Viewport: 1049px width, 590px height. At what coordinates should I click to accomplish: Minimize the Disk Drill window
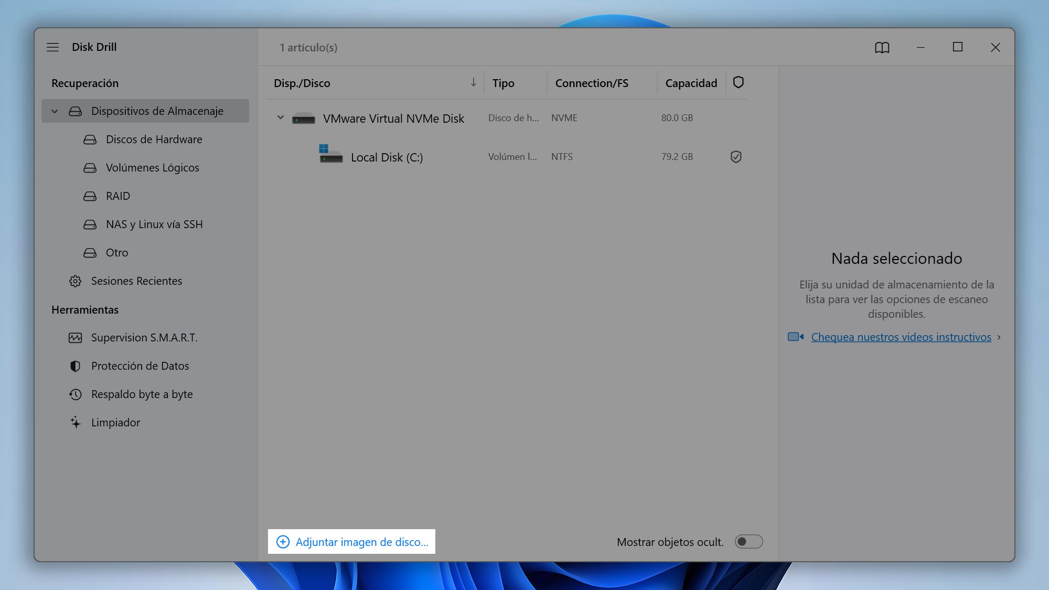coord(920,47)
